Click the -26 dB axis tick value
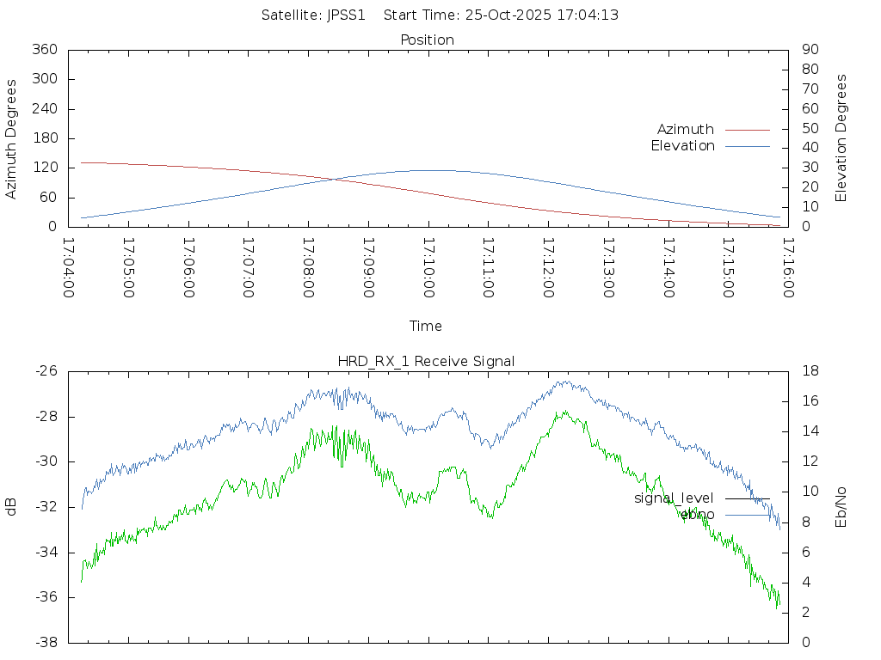This screenshot has height=660, width=881. [46, 371]
